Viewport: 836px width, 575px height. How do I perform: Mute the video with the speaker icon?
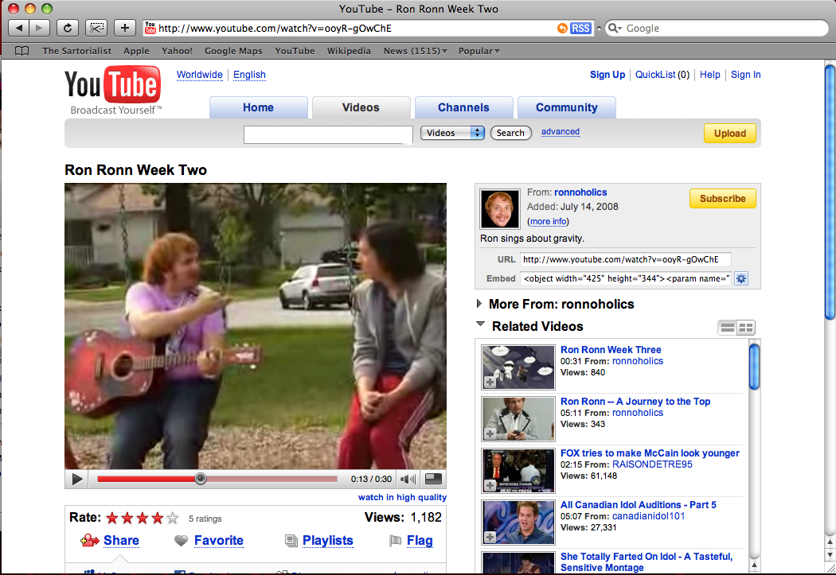point(408,479)
